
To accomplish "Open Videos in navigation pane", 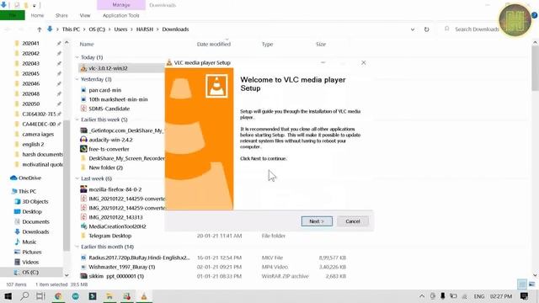I will click(30, 262).
